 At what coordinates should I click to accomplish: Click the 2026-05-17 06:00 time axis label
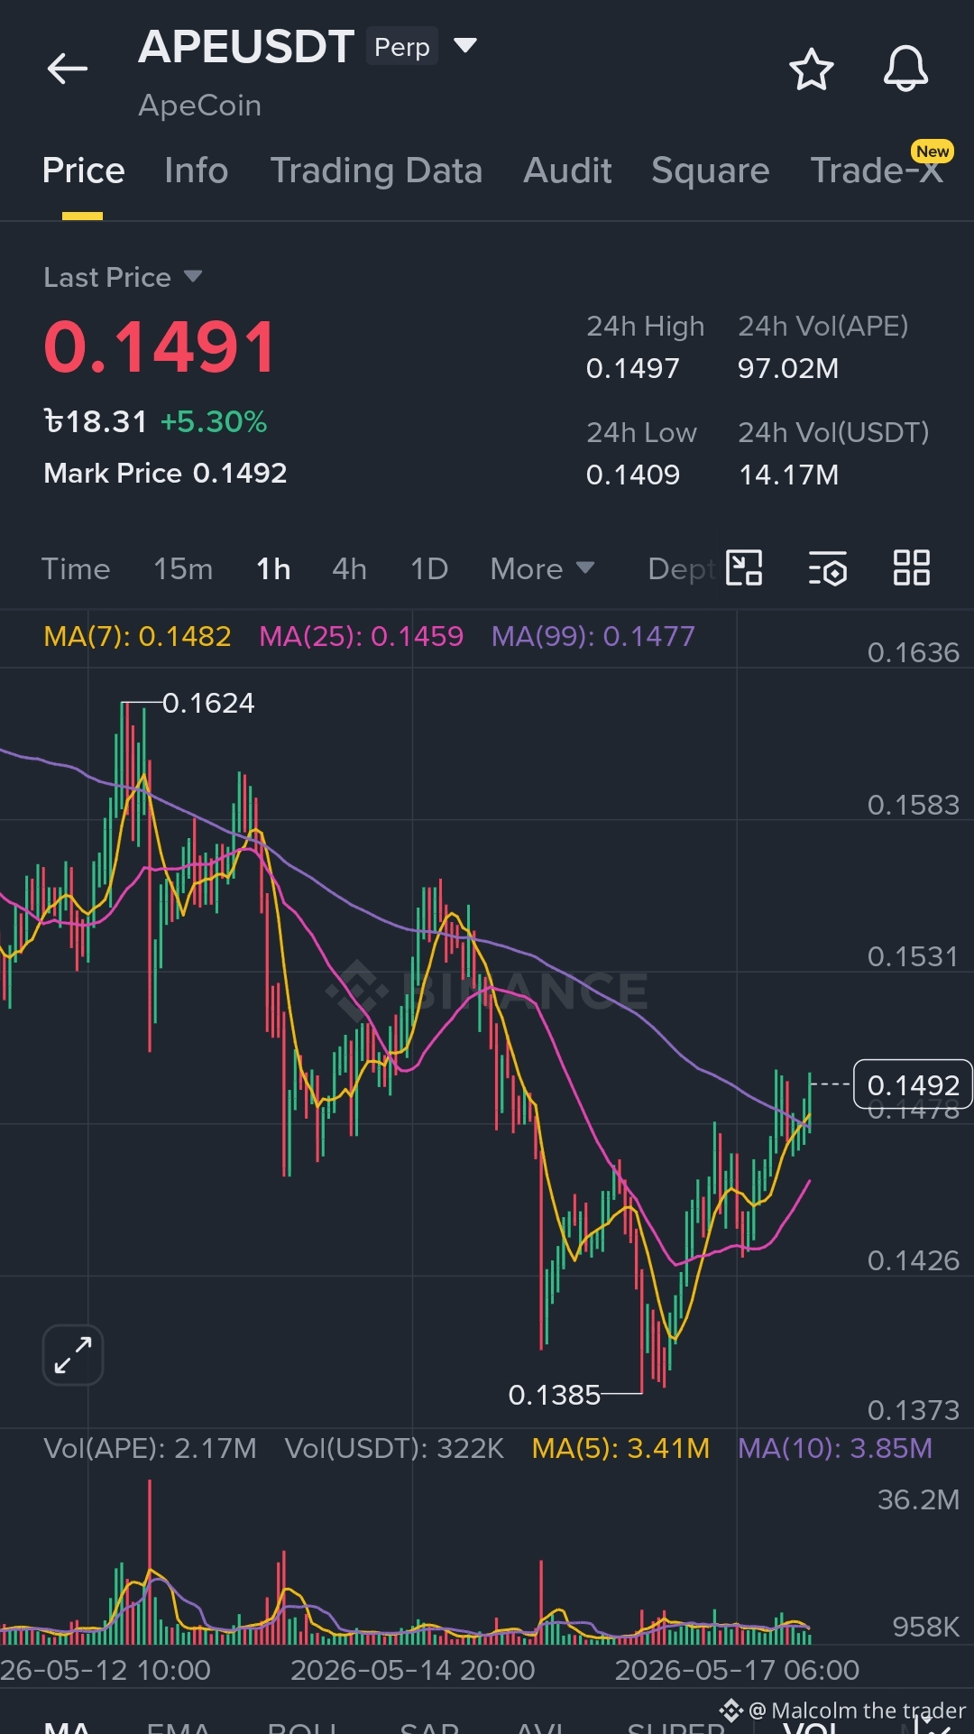[737, 1670]
